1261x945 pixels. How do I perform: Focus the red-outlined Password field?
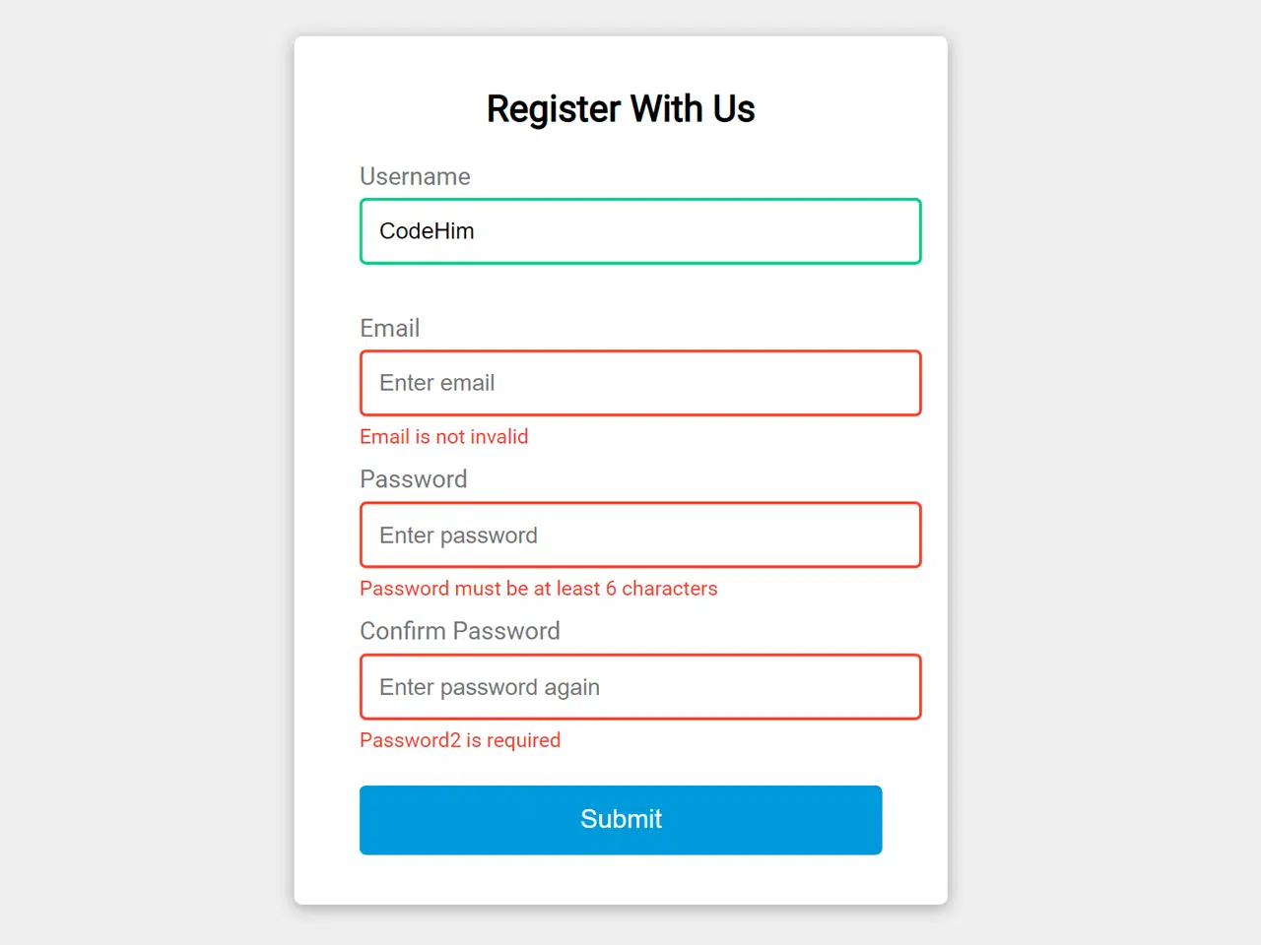pyautogui.click(x=640, y=535)
